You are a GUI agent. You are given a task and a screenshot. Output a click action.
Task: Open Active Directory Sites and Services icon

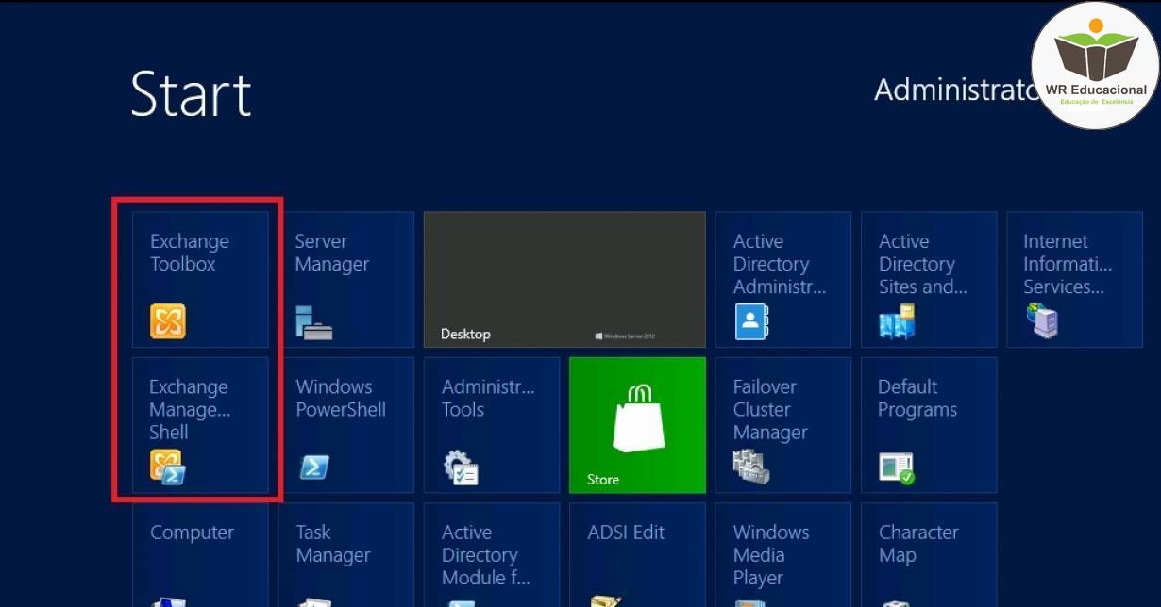pos(897,321)
